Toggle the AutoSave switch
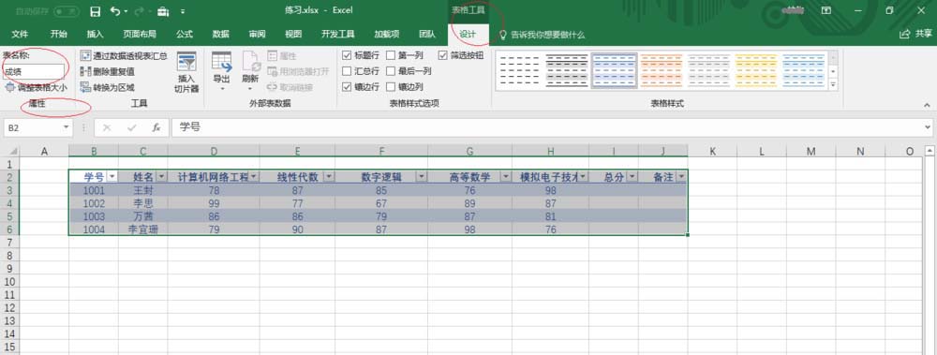This screenshot has height=355, width=937. click(x=66, y=11)
